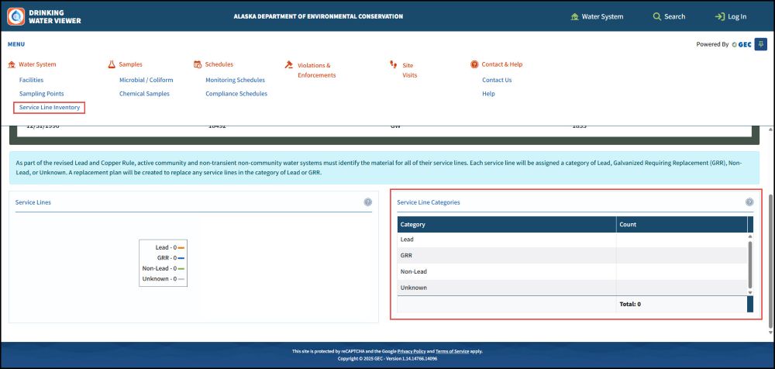The height and width of the screenshot is (369, 775).
Task: Click the Search magnifier in header
Action: coord(657,16)
